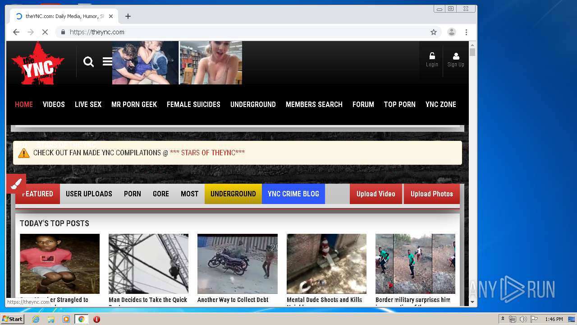Close the theYNC.com browser tab

(111, 16)
